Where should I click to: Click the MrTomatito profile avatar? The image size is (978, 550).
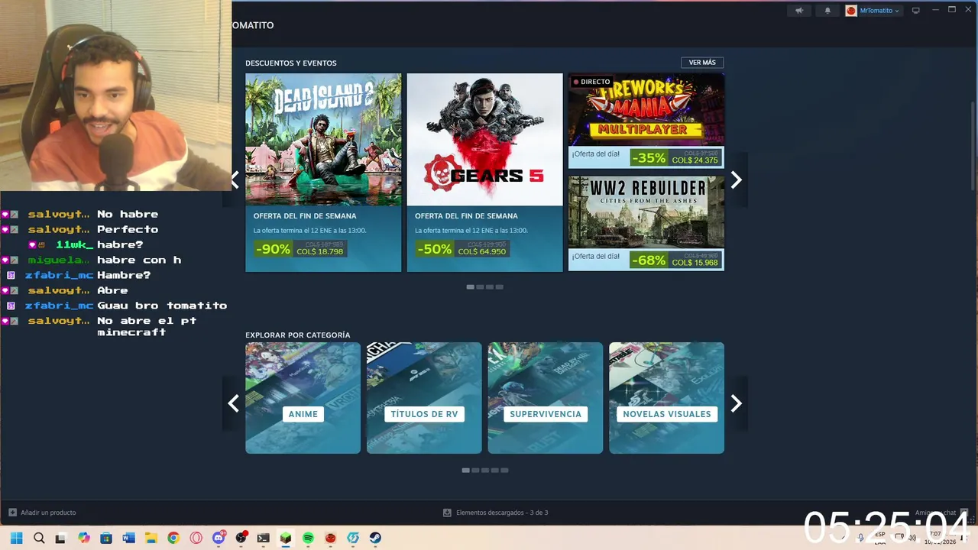click(x=851, y=11)
